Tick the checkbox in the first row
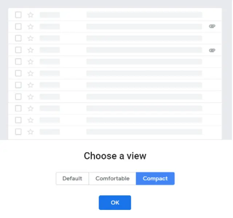The width and height of the screenshot is (233, 218). point(18,15)
